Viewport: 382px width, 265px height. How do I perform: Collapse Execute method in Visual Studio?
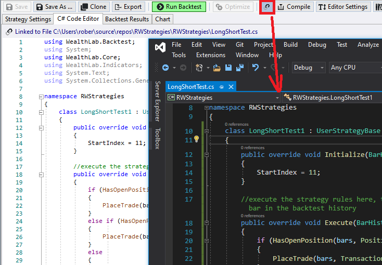coord(207,223)
